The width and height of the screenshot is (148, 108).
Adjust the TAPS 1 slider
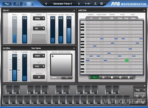tap(15, 30)
